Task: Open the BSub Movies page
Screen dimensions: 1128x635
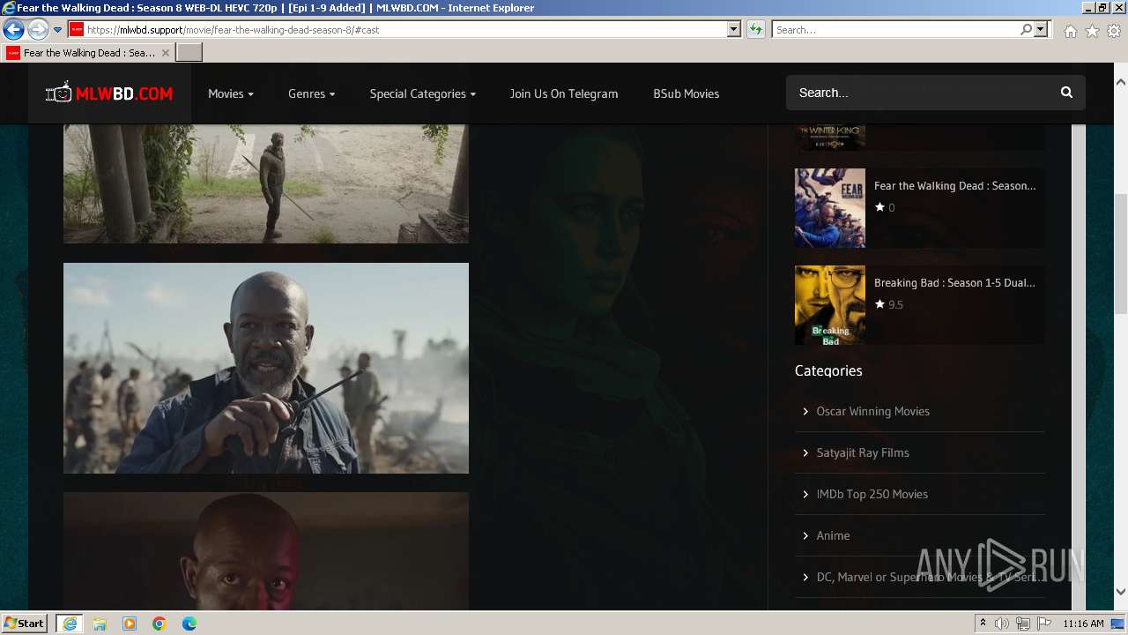Action: pos(686,93)
